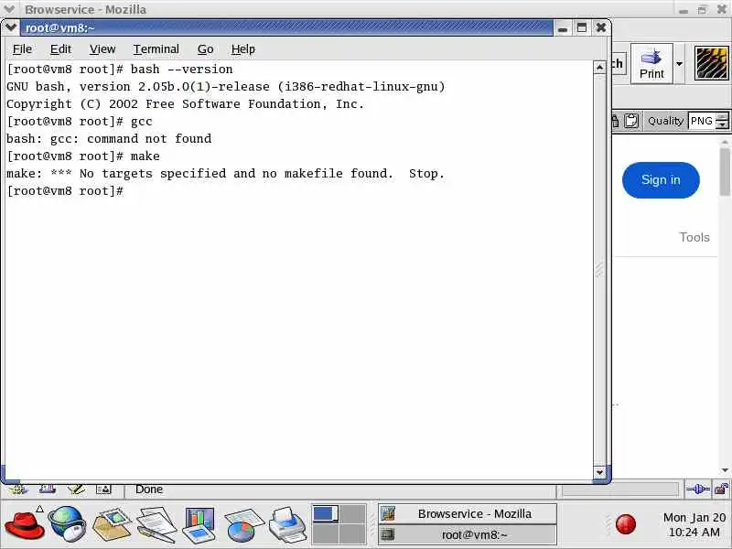Click the red round alert icon
This screenshot has height=549, width=732.
coord(626,524)
